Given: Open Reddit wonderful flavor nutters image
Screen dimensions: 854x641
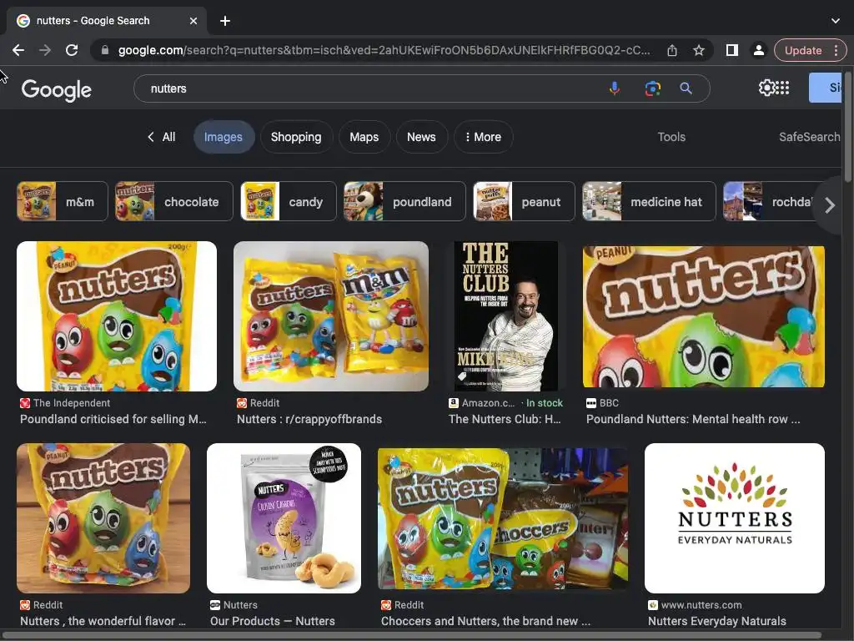Looking at the screenshot, I should click(103, 517).
